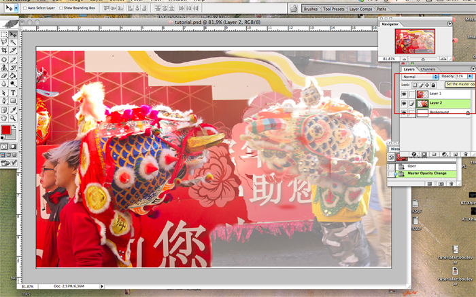476x297 pixels.
Task: Switch to the Channels tab
Action: (428, 69)
